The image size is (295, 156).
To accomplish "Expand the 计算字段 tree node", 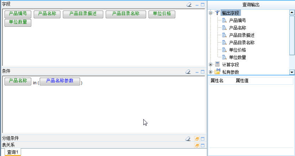I will pos(211,65).
